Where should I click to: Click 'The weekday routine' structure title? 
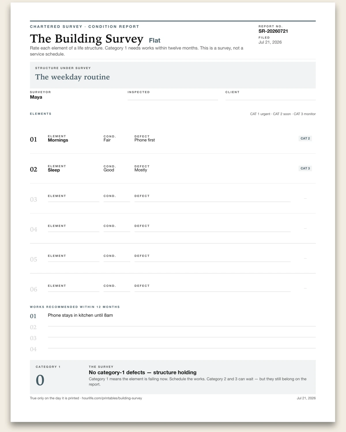coord(72,77)
